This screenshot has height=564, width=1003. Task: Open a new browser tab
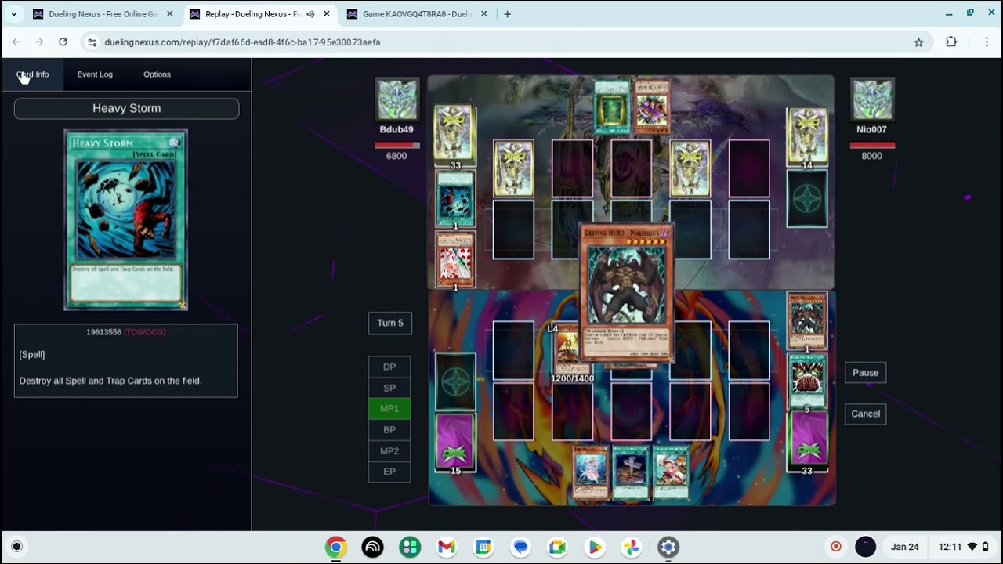click(x=507, y=14)
